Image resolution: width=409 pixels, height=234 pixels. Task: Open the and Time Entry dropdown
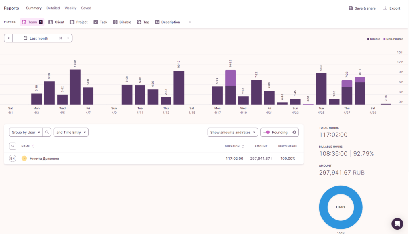click(x=71, y=132)
